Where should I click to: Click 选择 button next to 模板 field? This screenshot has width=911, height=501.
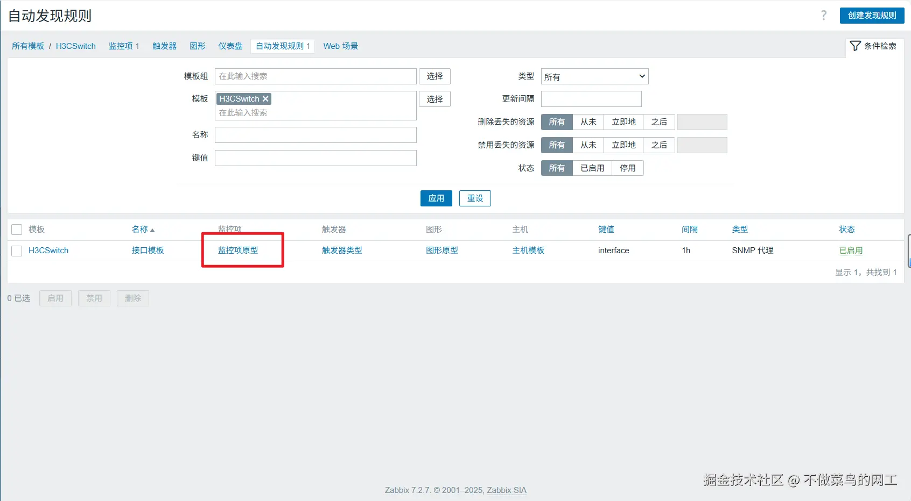(435, 99)
